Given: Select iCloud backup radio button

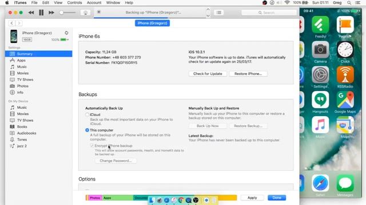Looking at the screenshot, I should 87,114.
